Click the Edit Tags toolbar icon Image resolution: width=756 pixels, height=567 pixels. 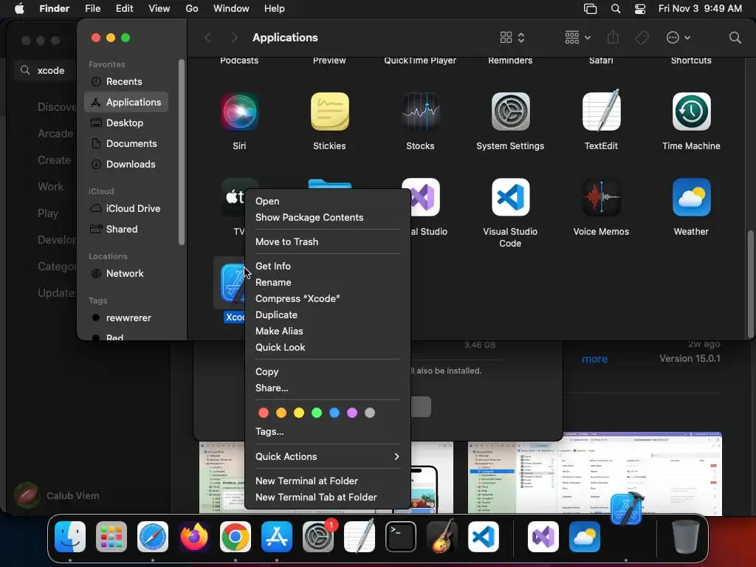point(642,38)
